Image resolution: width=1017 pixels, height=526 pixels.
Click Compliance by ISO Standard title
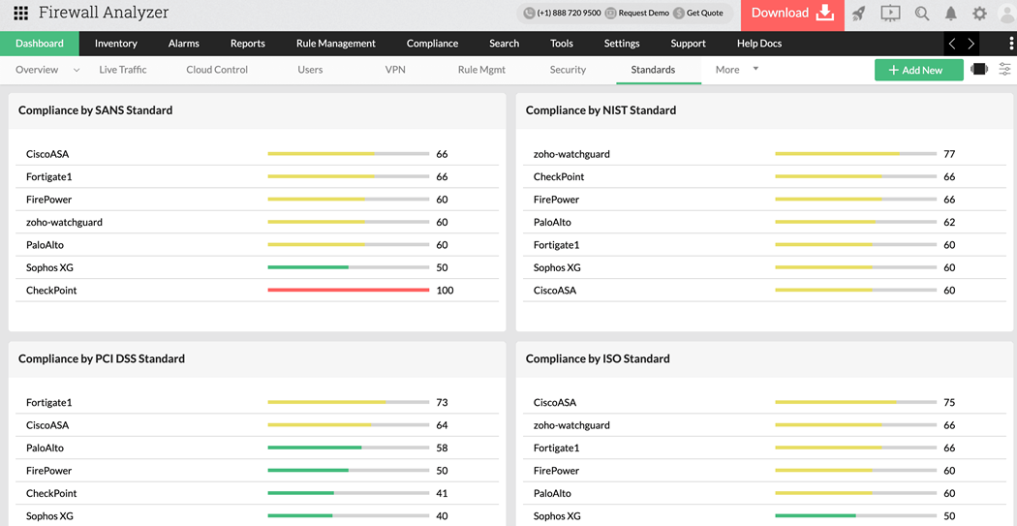point(598,358)
